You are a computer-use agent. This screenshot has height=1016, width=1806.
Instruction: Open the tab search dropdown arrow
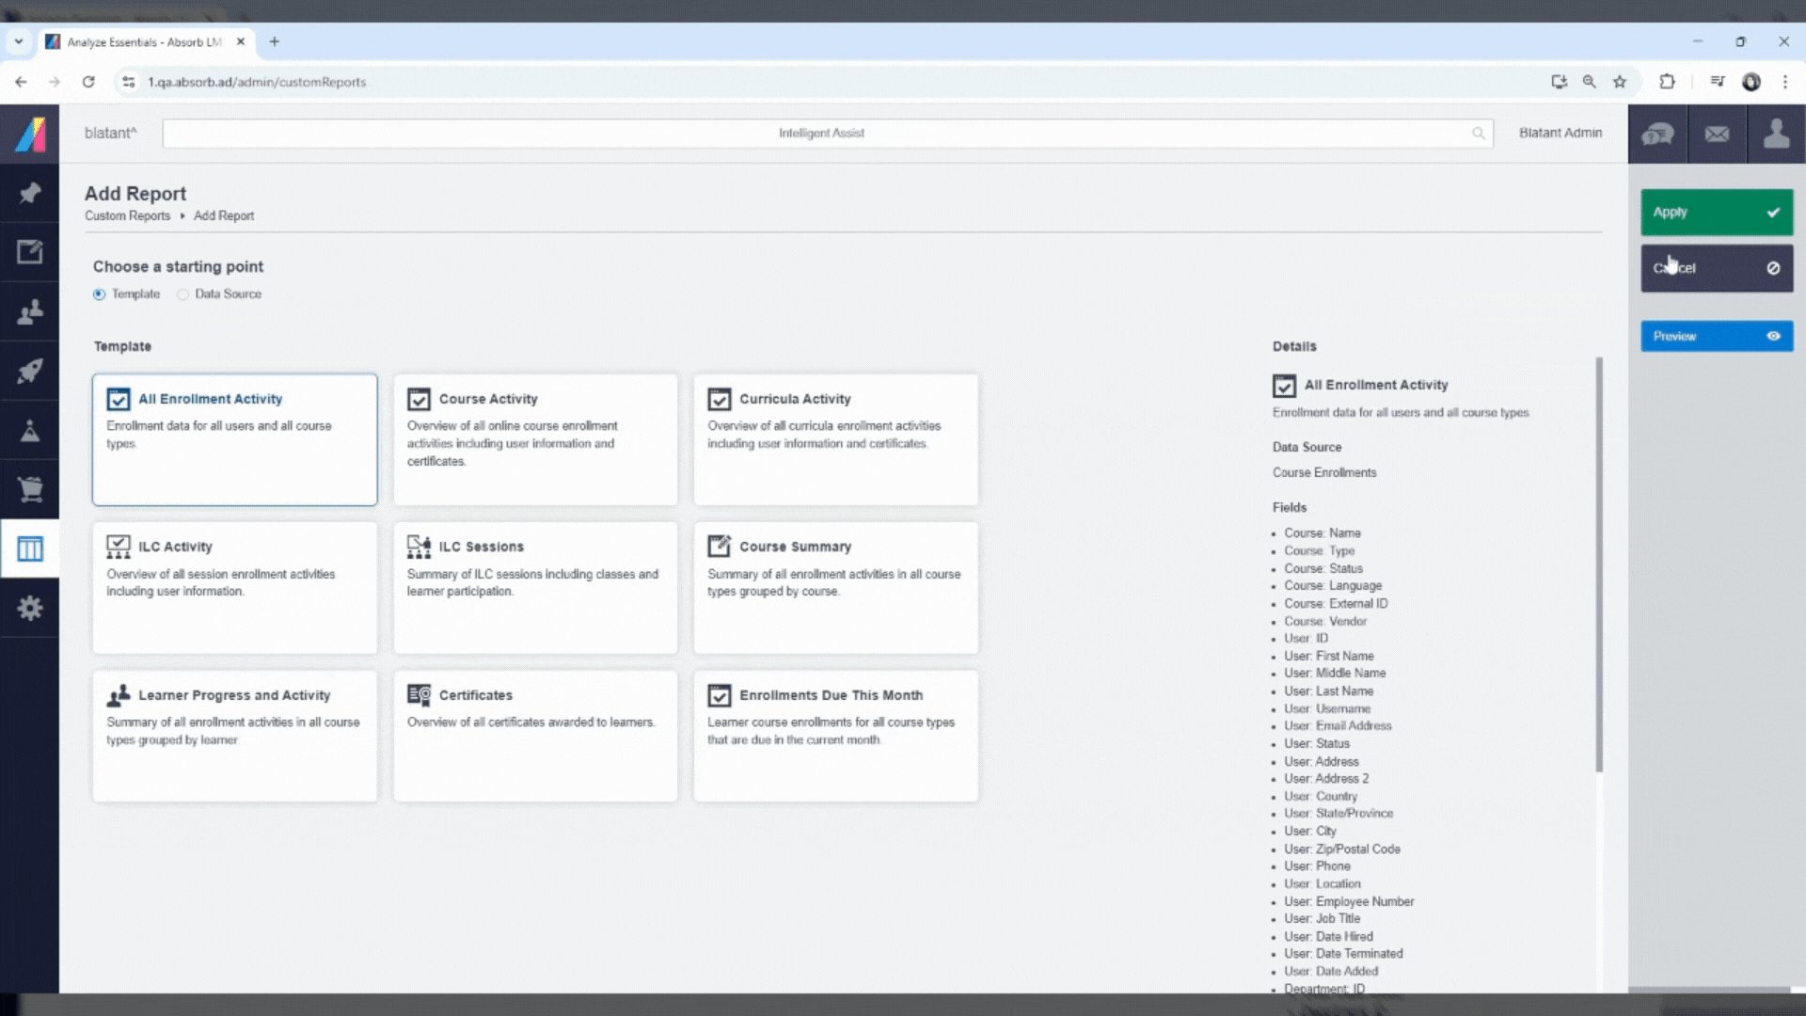(x=18, y=41)
